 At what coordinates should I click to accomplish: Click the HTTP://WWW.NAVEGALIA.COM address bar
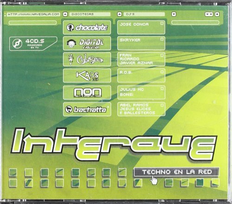pos(33,14)
